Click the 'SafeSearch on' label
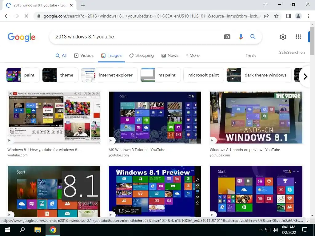315x236 pixels. coord(292,52)
